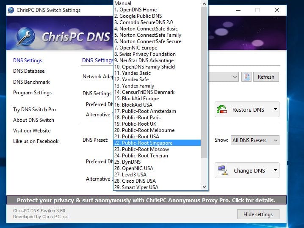Screen dimensions: 304x228
Task: Select 1. OpenDNS Home preset
Action: click(157, 10)
